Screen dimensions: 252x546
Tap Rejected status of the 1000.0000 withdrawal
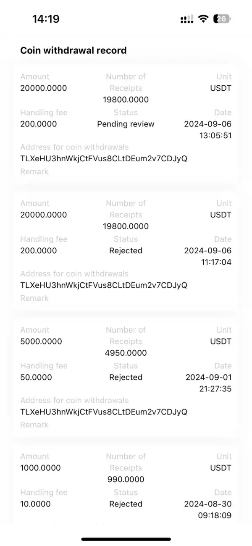(126, 504)
